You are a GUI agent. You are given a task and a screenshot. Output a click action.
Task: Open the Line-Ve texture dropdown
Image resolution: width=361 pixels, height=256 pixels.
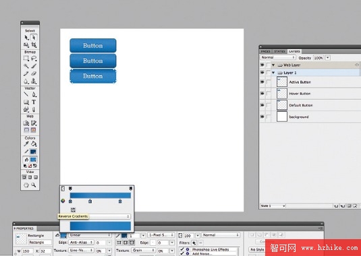pos(81,250)
